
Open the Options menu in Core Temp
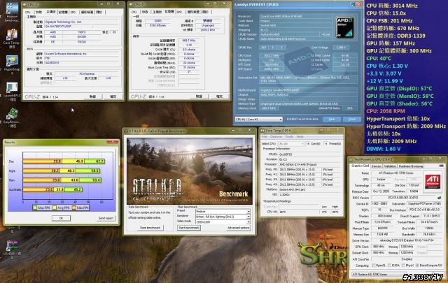coord(276,137)
